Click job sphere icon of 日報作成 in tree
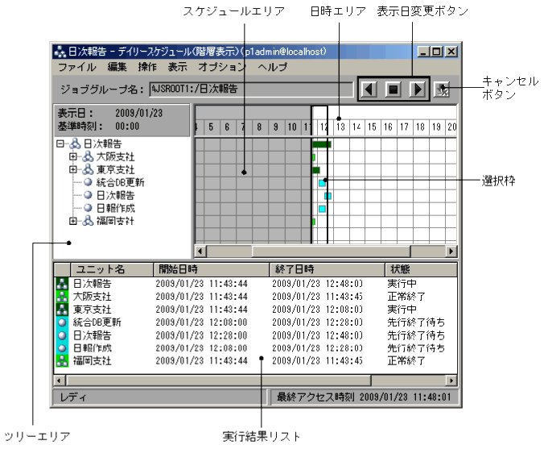This screenshot has height=449, width=544. (89, 208)
